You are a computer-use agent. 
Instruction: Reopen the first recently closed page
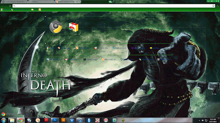pos(53,59)
